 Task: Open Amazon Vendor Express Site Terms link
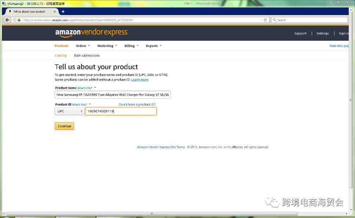tap(161, 147)
